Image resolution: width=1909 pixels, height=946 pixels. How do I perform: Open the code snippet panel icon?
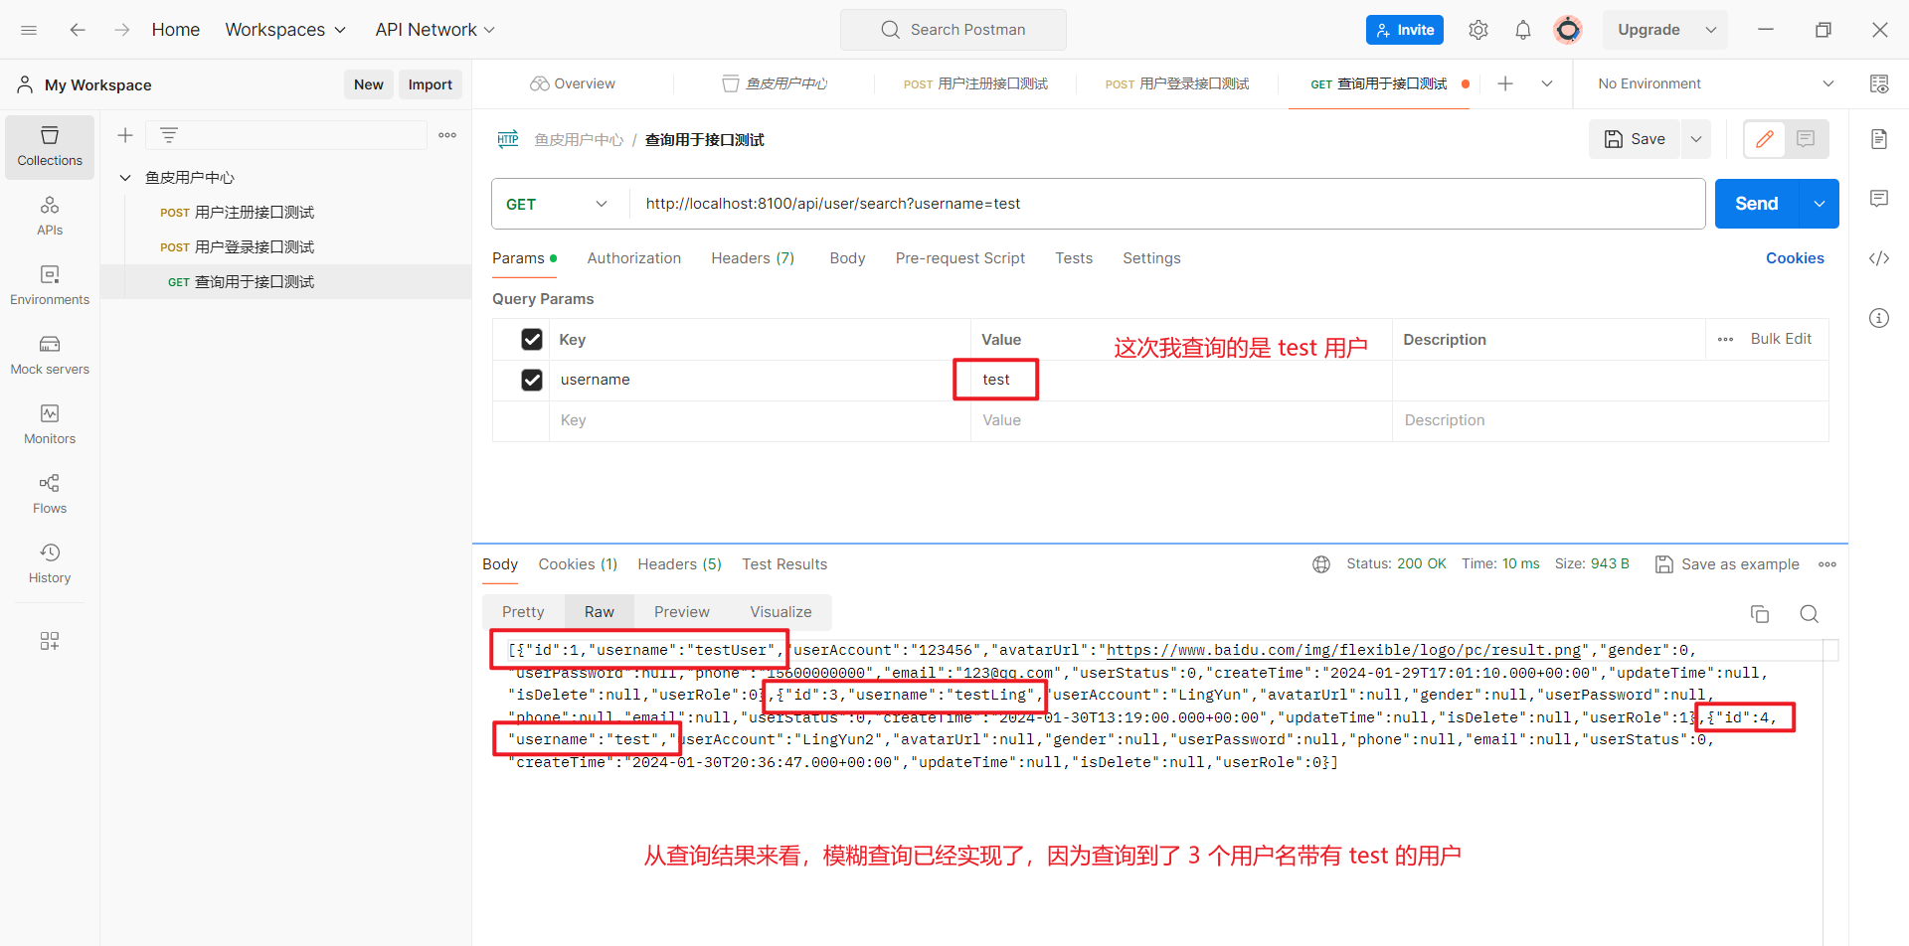point(1878,258)
